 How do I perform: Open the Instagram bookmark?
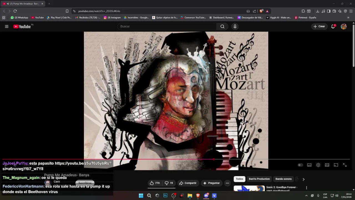[x=112, y=17]
